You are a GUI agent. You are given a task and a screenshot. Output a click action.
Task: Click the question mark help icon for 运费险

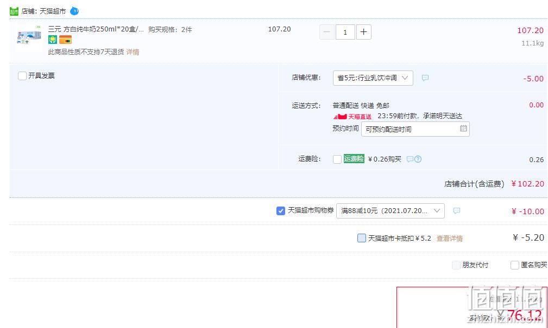tap(418, 159)
